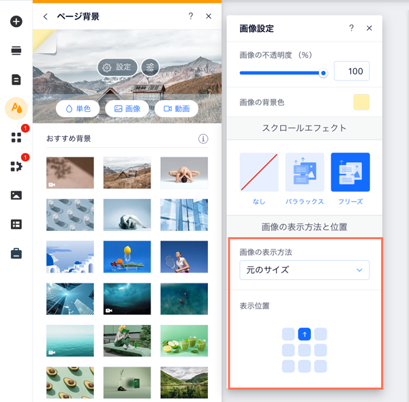Screen dimensions: 409x402
Task: Open the puzzle-piece integrations icon
Action: [x=16, y=166]
